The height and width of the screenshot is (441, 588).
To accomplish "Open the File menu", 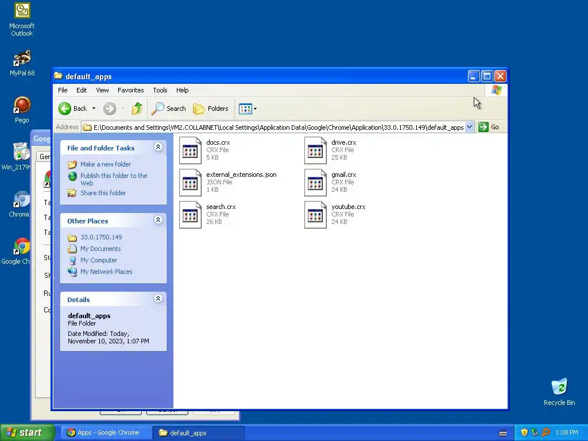I will pyautogui.click(x=63, y=90).
